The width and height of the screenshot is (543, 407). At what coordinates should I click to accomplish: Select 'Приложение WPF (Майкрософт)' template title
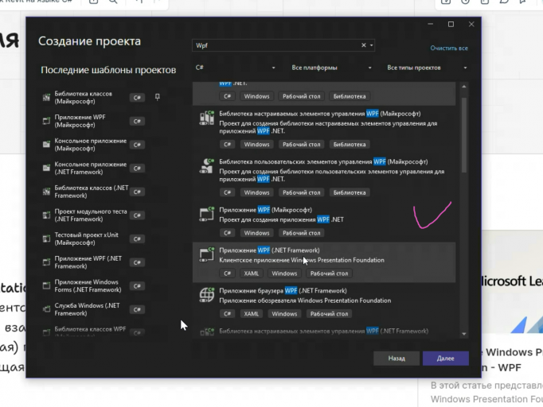pyautogui.click(x=266, y=210)
